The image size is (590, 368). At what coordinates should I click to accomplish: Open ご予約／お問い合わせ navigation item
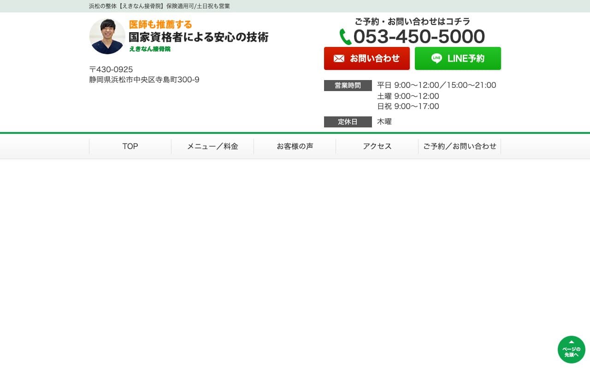(460, 146)
